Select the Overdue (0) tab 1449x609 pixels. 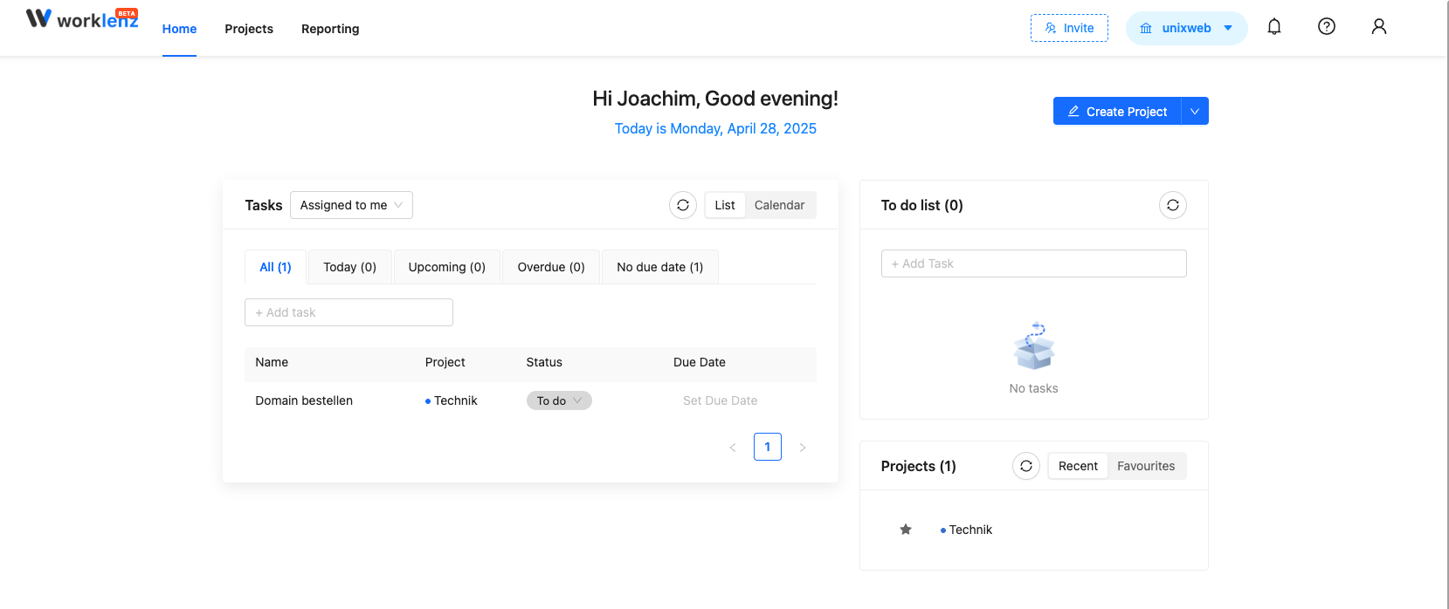(x=551, y=267)
